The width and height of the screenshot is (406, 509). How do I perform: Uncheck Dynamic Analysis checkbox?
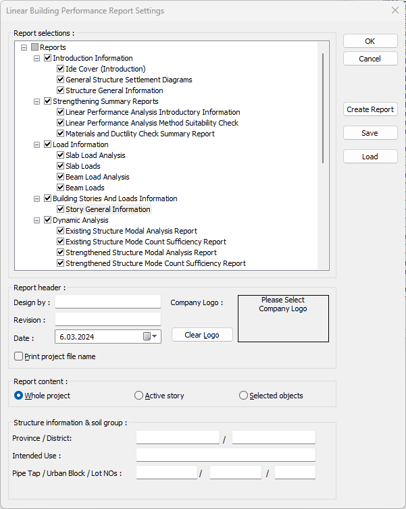tap(48, 220)
